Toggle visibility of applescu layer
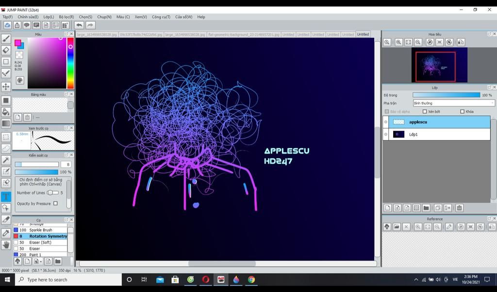Viewport: 497px width, 292px height. pyautogui.click(x=386, y=122)
